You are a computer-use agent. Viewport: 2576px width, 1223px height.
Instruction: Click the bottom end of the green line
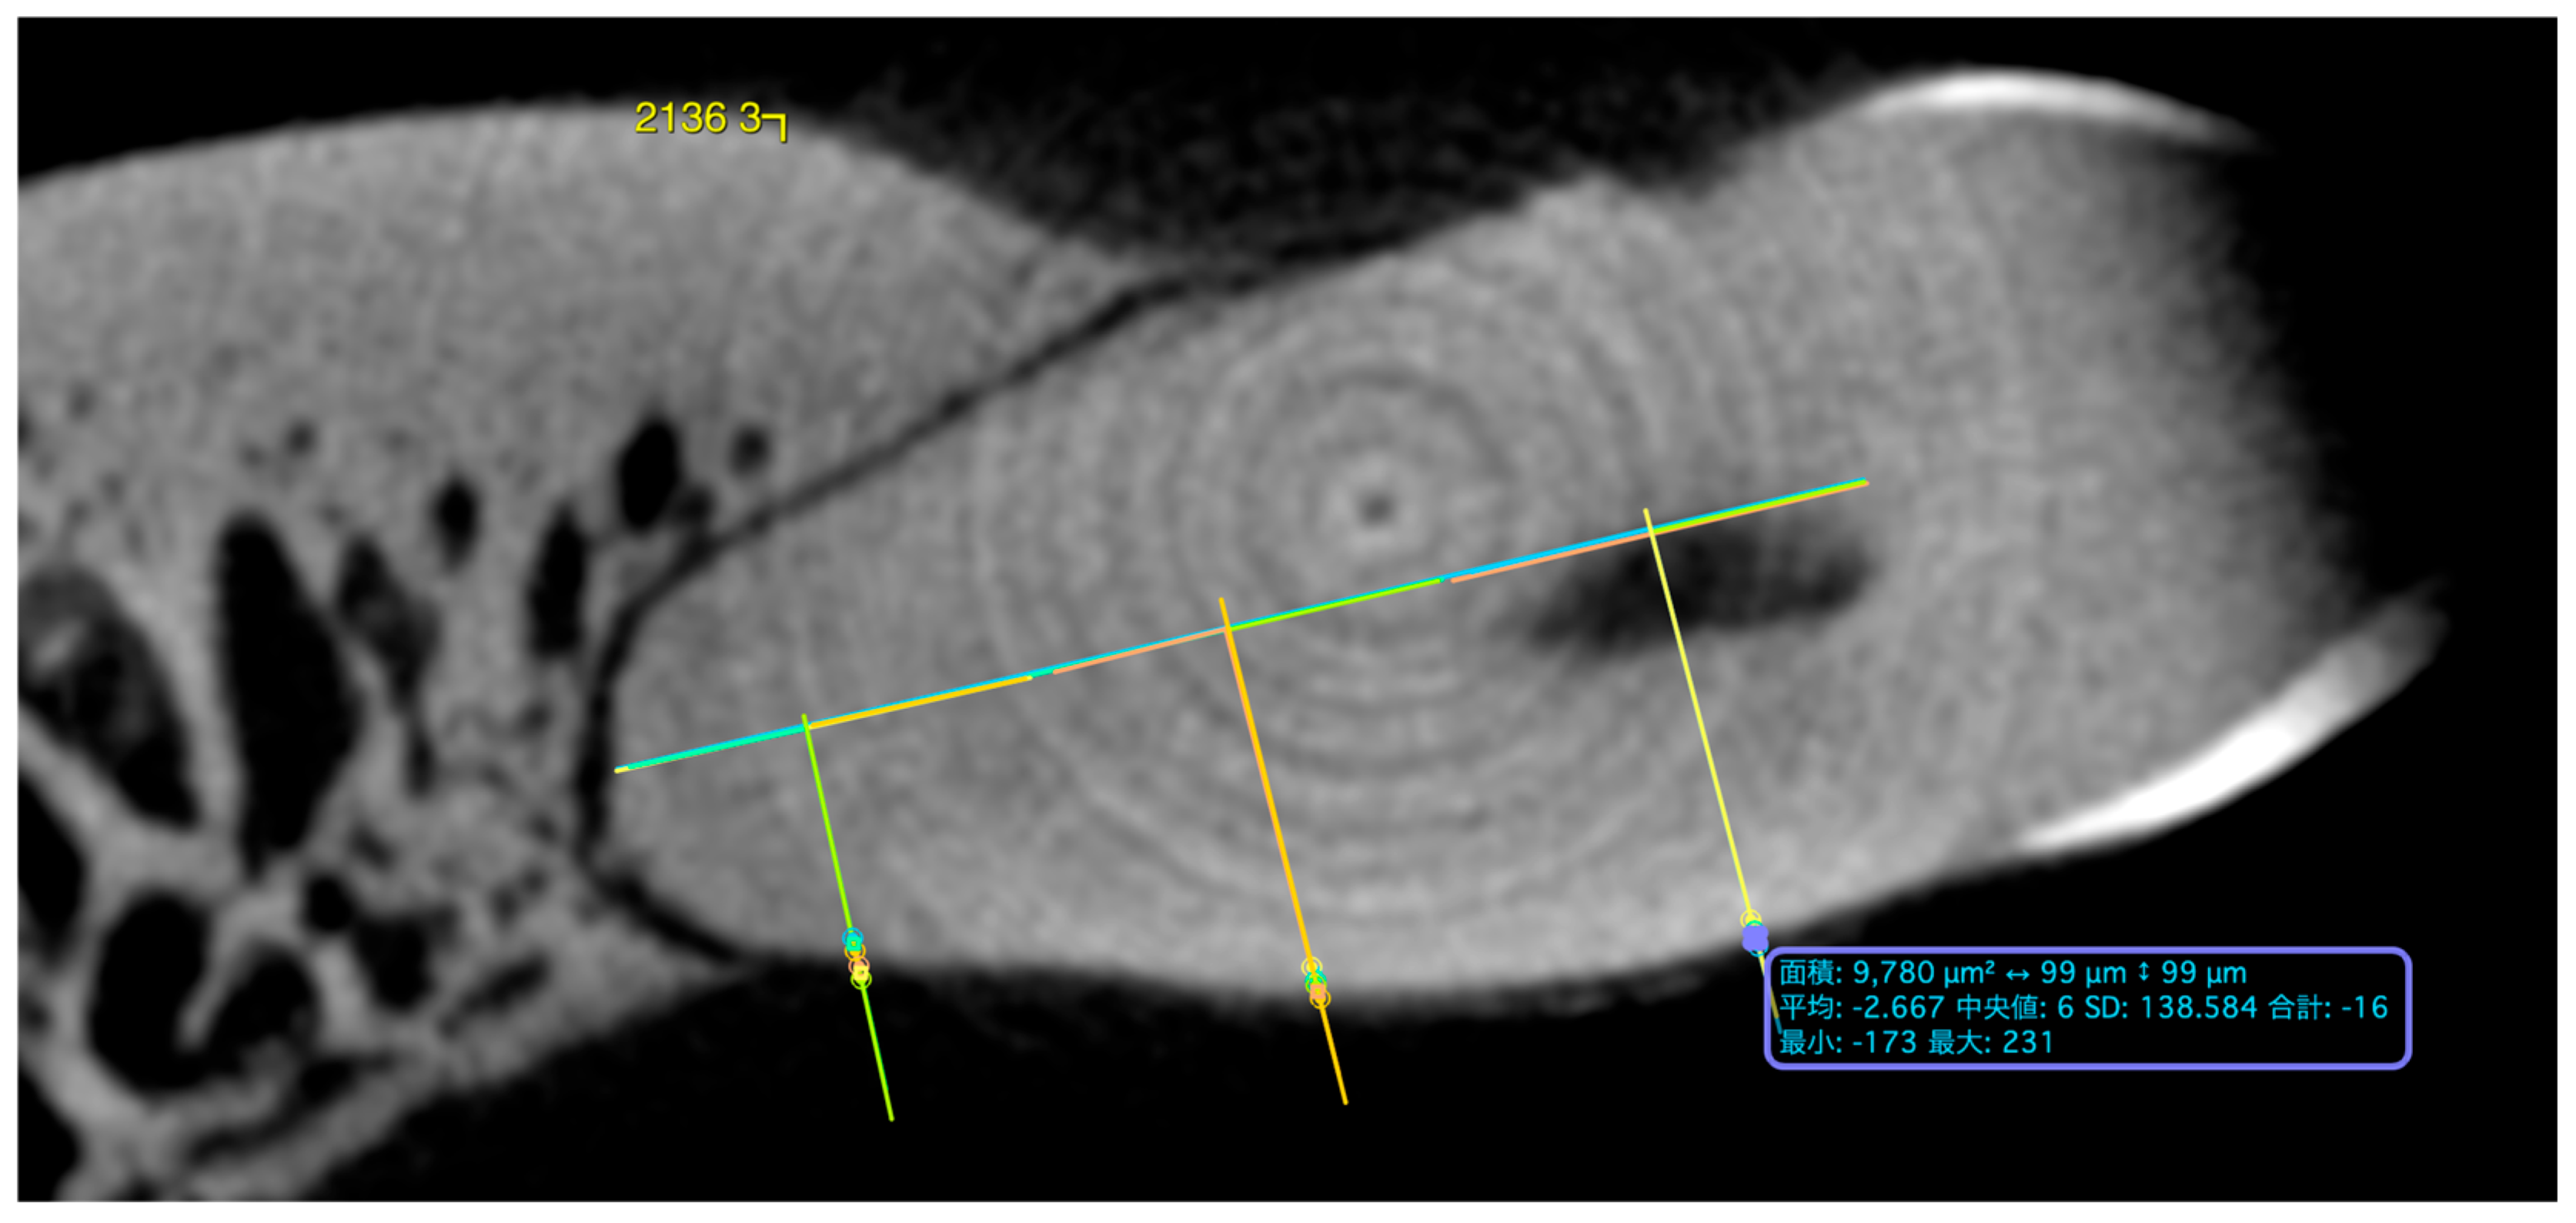pyautogui.click(x=890, y=1117)
